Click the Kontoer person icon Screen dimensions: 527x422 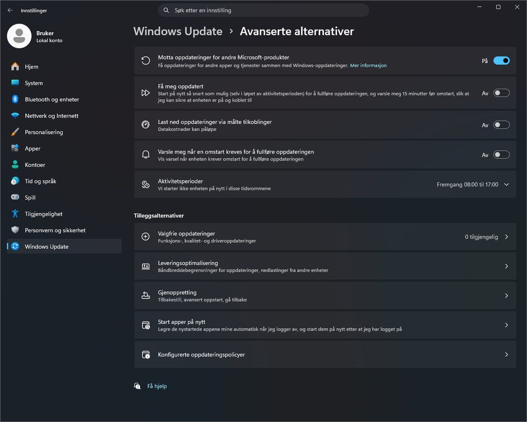coord(15,164)
